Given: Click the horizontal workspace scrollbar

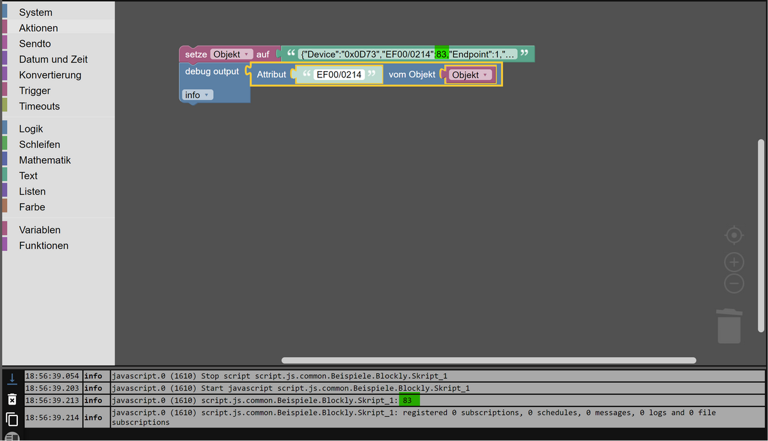Looking at the screenshot, I should click(x=489, y=360).
